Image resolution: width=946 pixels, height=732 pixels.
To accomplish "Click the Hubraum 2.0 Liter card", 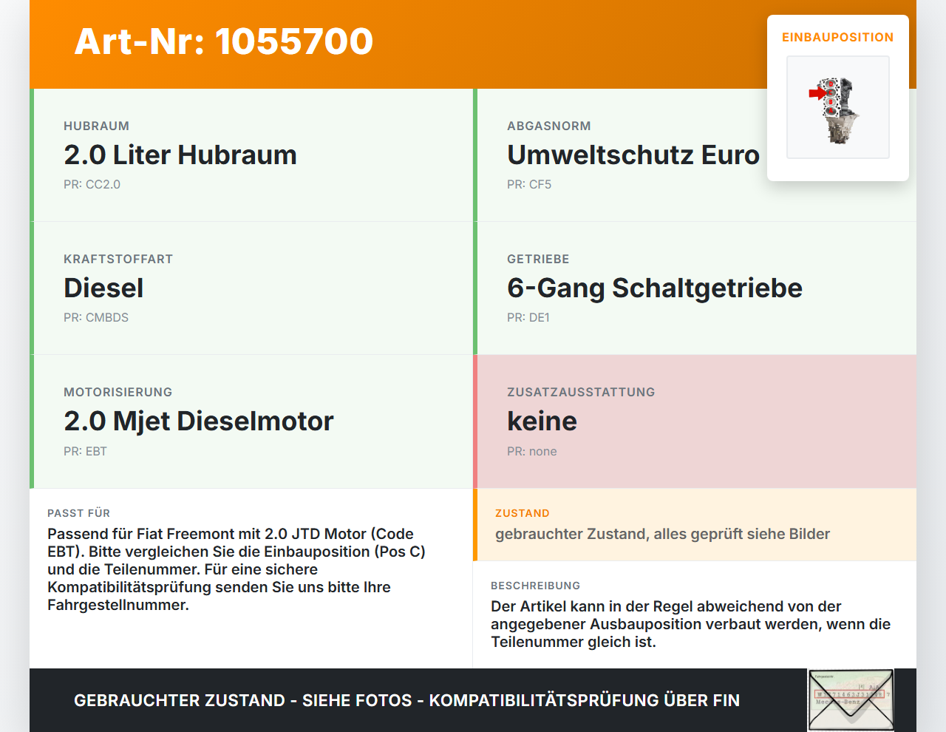I will 251,155.
